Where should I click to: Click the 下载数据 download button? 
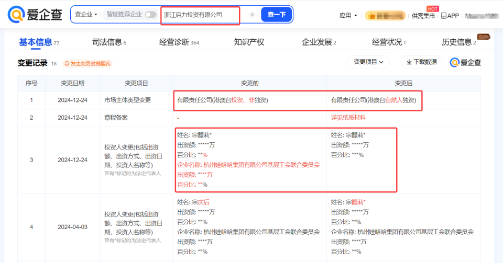pyautogui.click(x=422, y=62)
